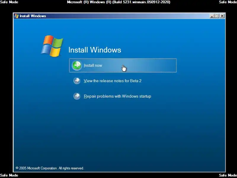
Task: Maximize the Install Windows window
Action: point(217,16)
